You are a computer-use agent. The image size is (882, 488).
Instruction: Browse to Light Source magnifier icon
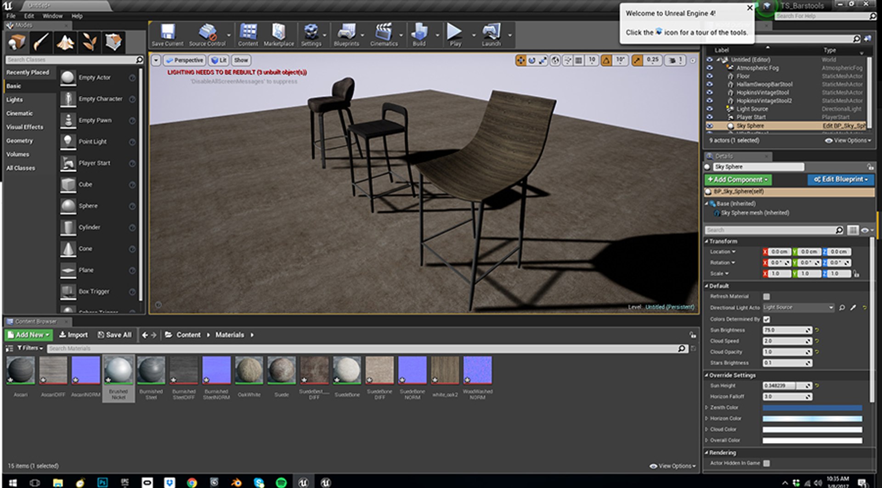pyautogui.click(x=842, y=307)
